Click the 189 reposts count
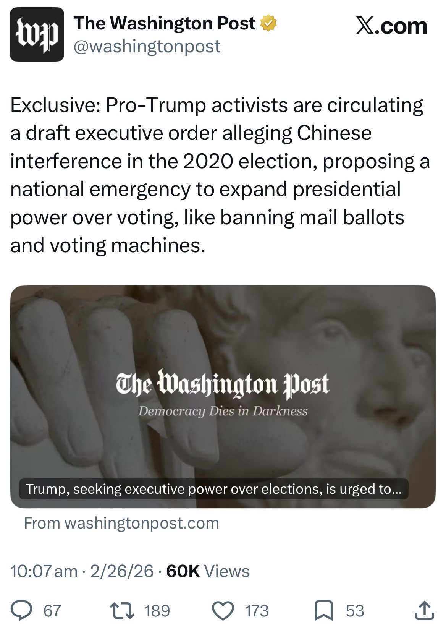The image size is (446, 634). (157, 611)
